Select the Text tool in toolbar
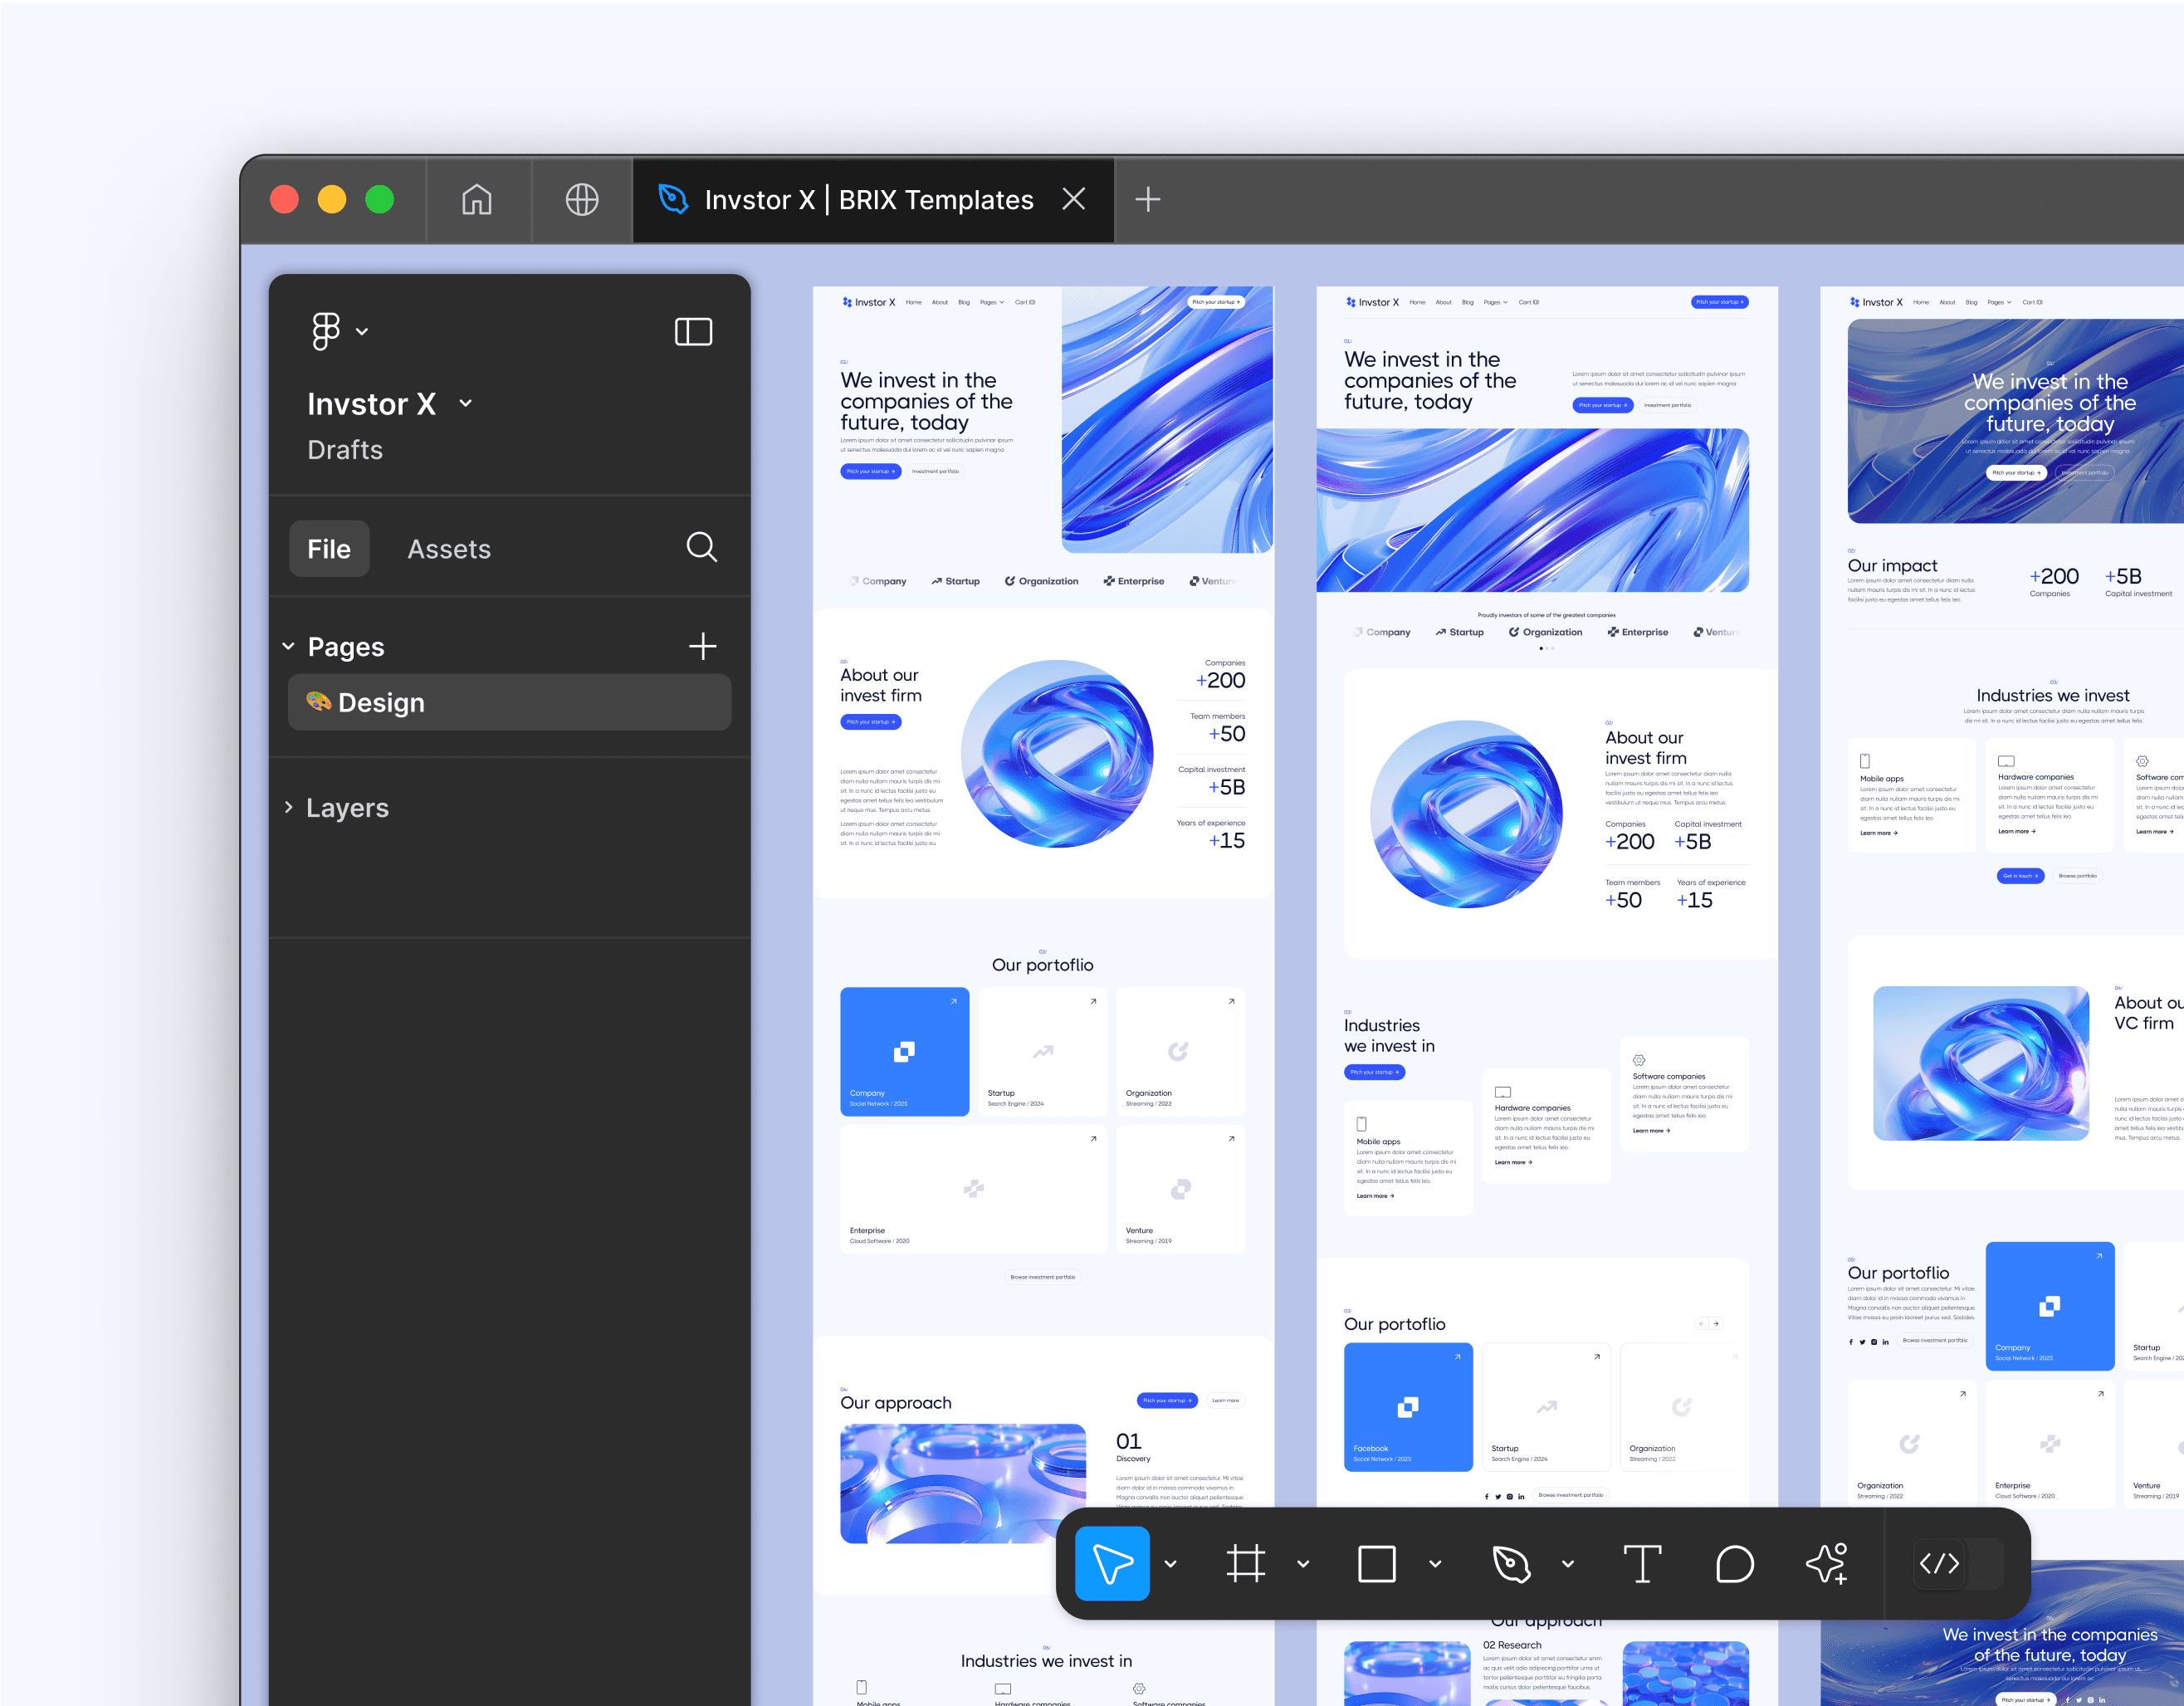The height and width of the screenshot is (1706, 2184). coord(1639,1564)
